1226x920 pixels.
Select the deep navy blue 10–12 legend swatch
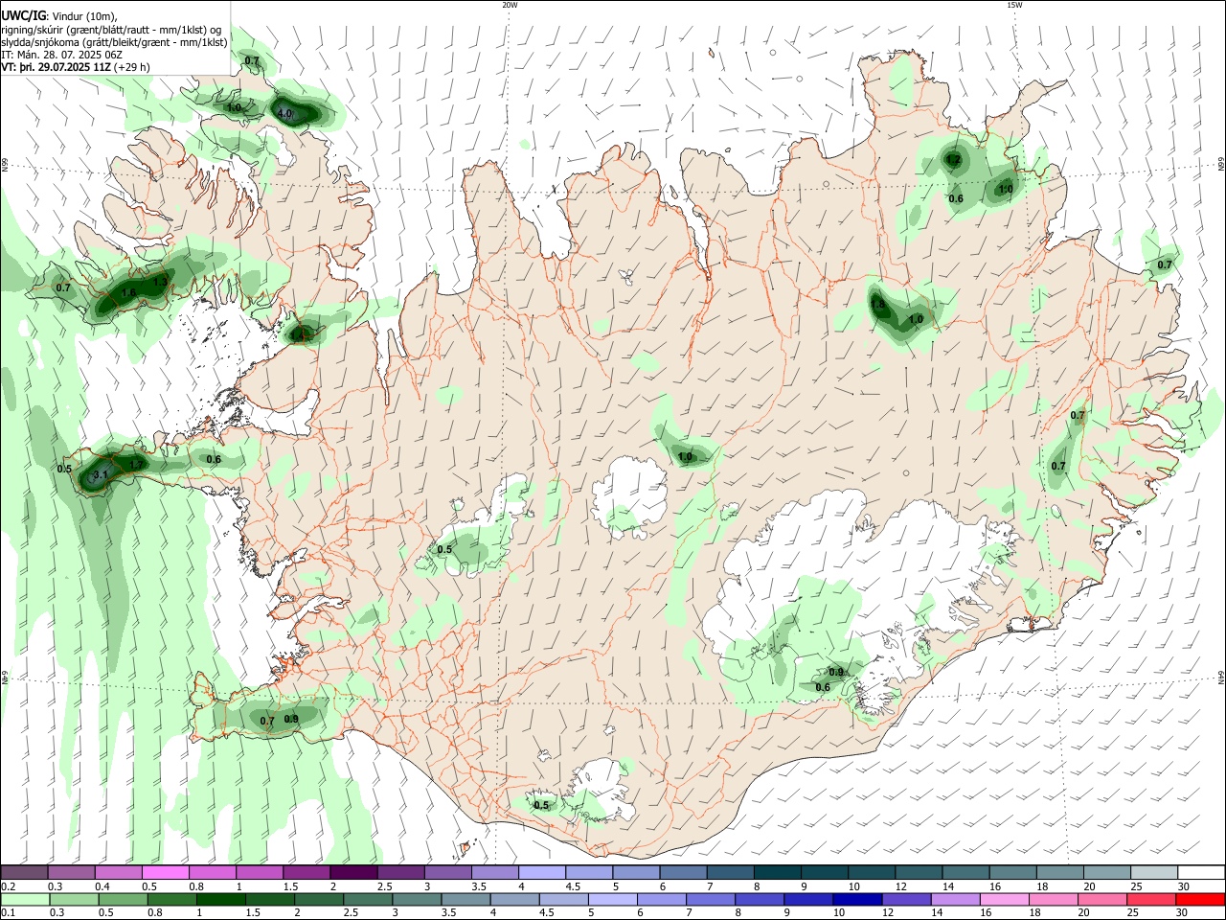tap(857, 899)
